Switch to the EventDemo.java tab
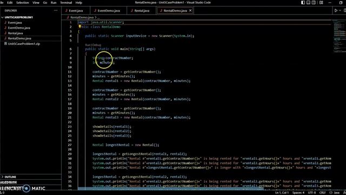 109,11
